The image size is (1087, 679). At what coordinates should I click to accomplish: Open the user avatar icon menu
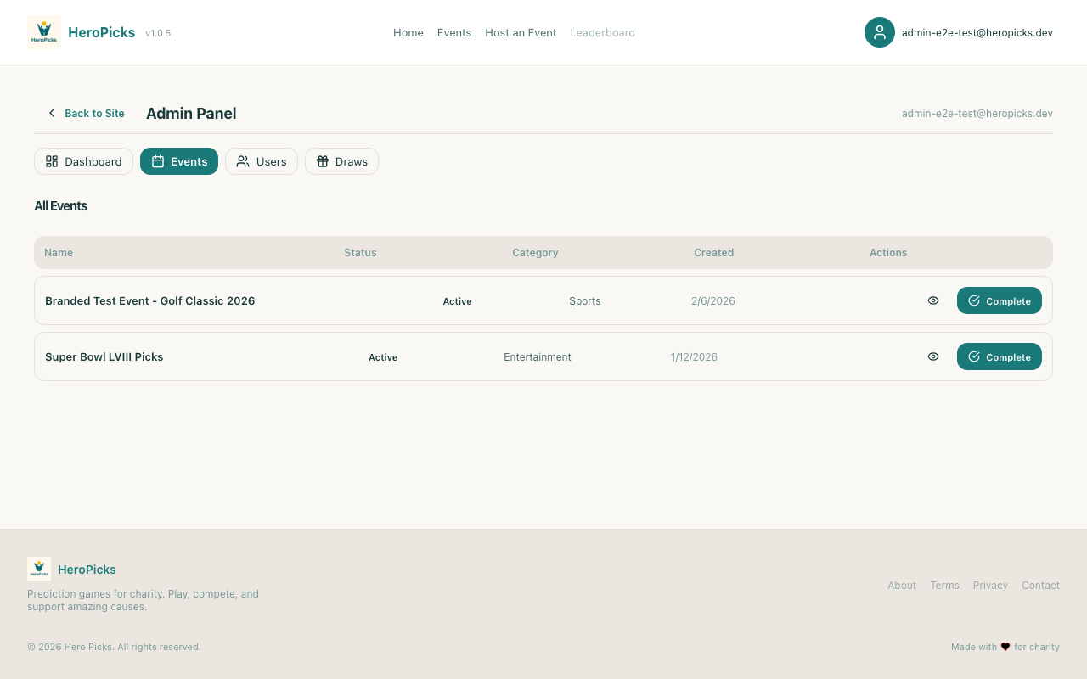tap(879, 32)
